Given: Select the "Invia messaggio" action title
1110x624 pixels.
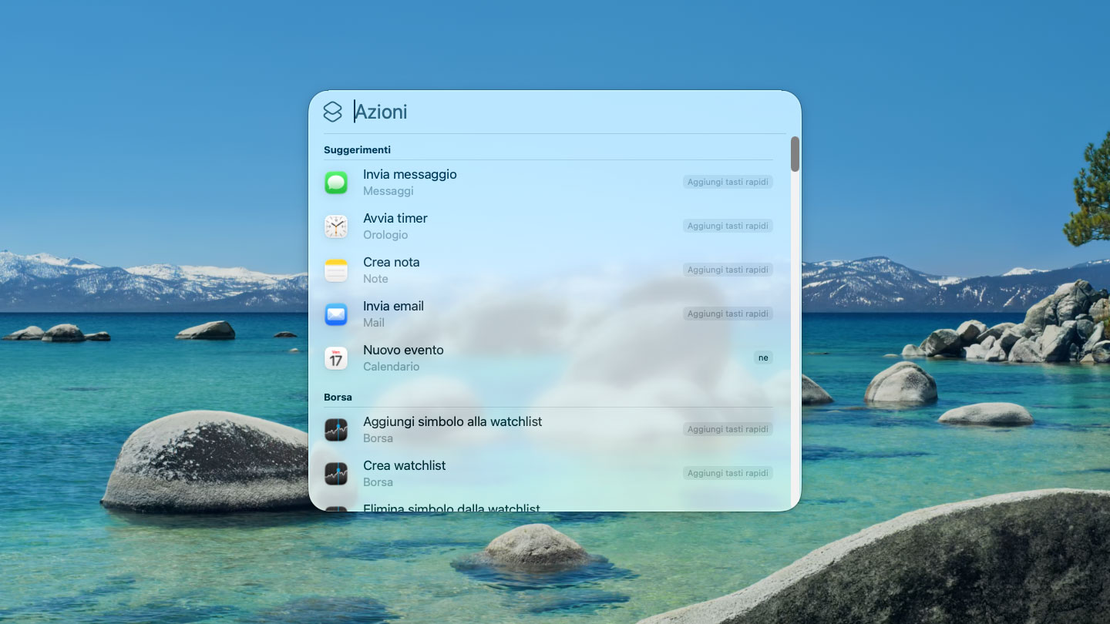Looking at the screenshot, I should [410, 175].
